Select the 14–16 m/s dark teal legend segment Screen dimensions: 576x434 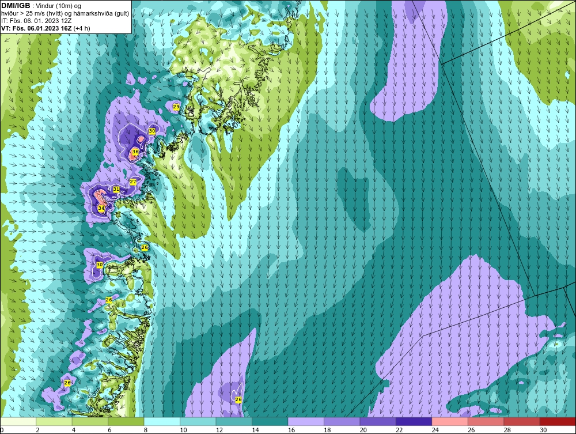(270, 421)
